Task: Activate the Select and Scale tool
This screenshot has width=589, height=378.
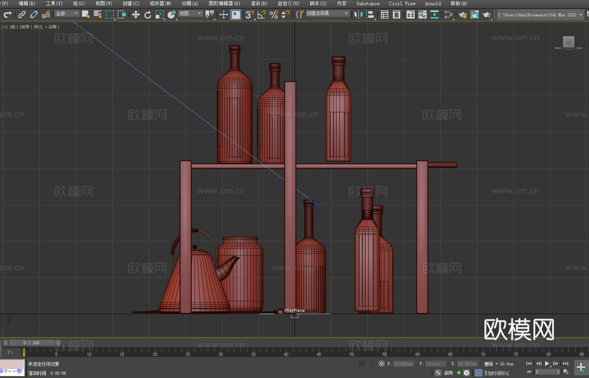Action: coord(160,14)
